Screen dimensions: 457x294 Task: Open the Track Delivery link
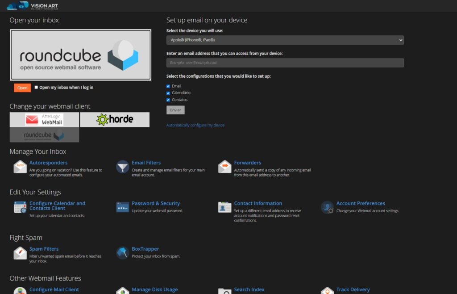(x=353, y=290)
